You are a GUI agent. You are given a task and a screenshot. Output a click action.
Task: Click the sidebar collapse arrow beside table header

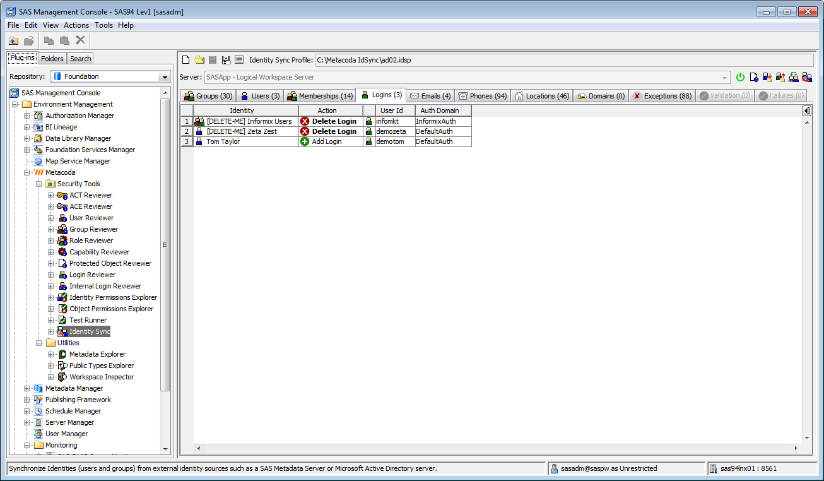806,111
